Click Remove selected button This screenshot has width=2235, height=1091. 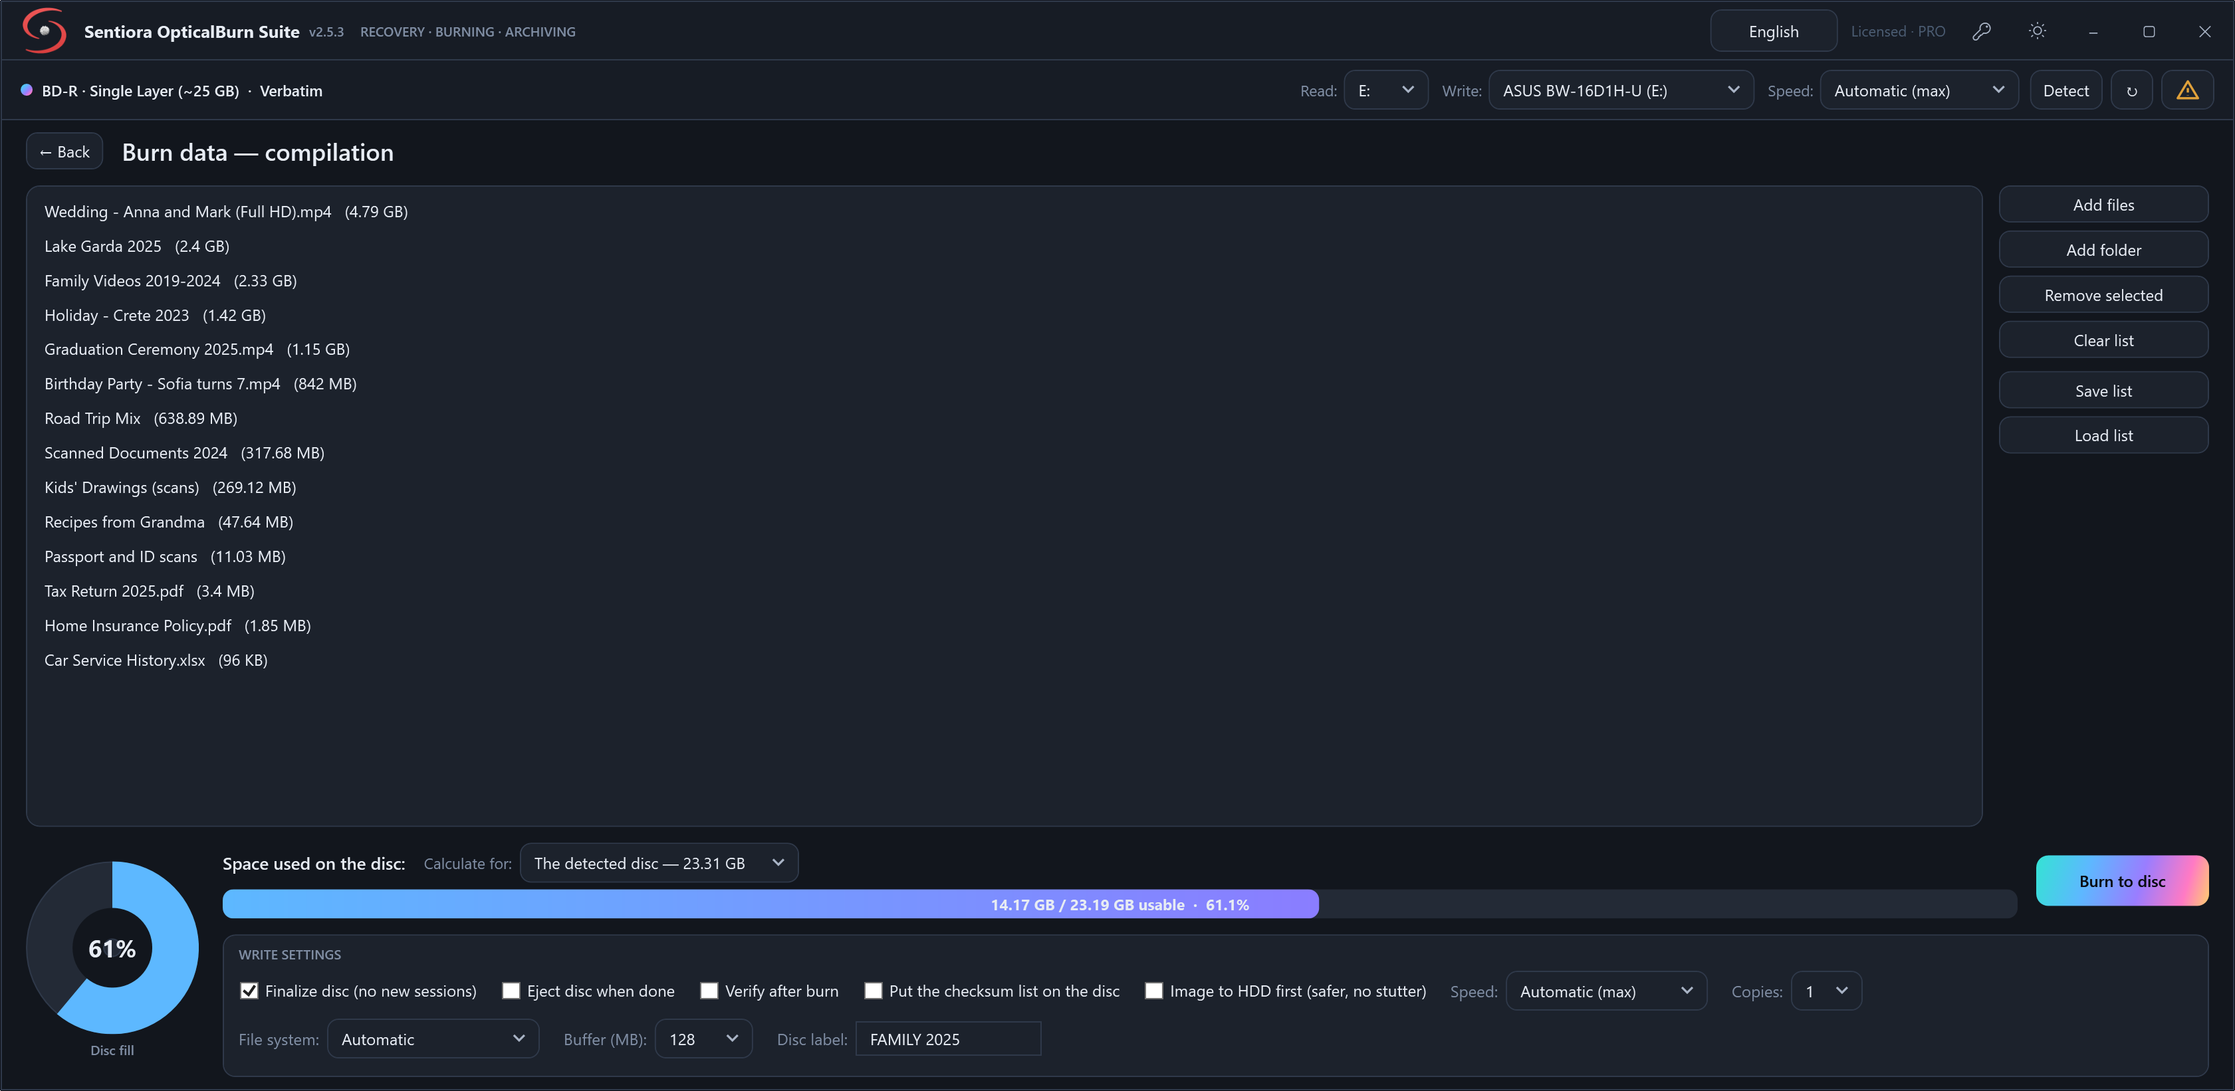click(2103, 295)
